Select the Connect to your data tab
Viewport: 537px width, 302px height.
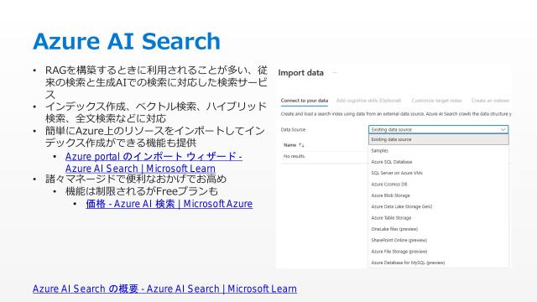(x=304, y=101)
